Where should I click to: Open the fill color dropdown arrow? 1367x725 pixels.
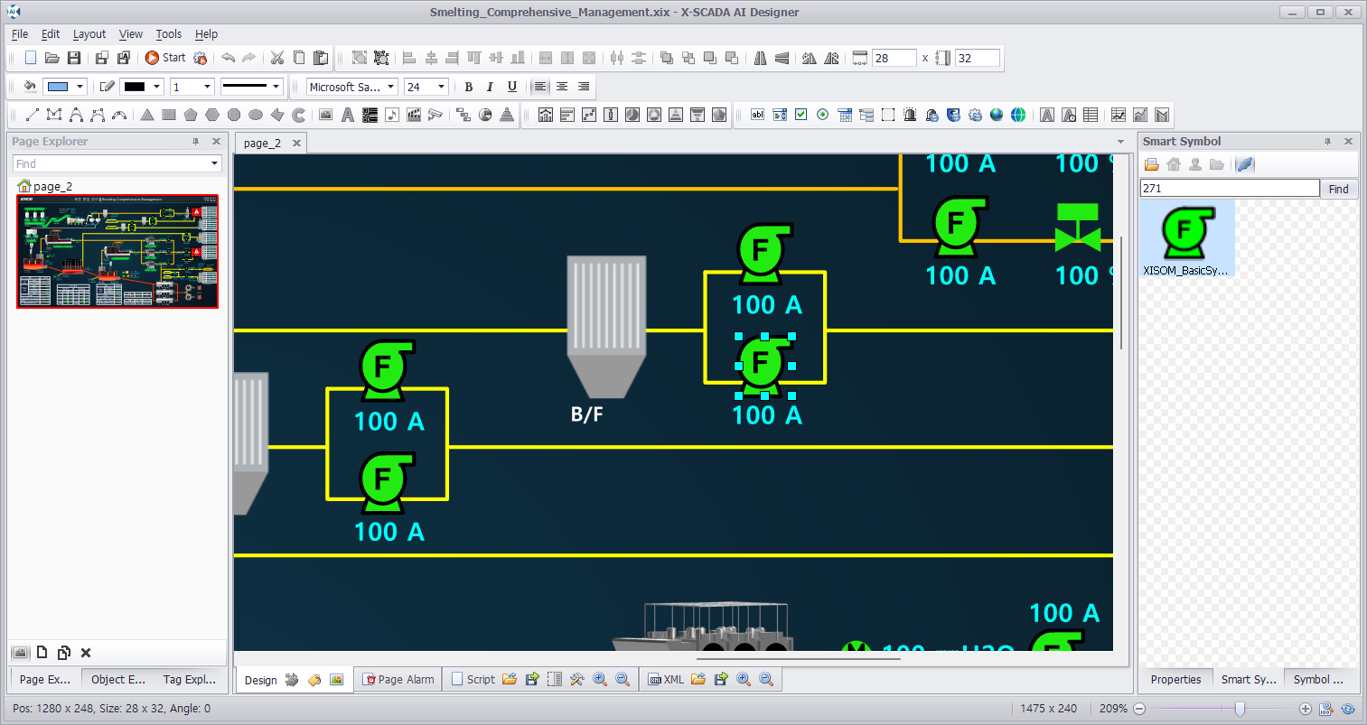(80, 87)
